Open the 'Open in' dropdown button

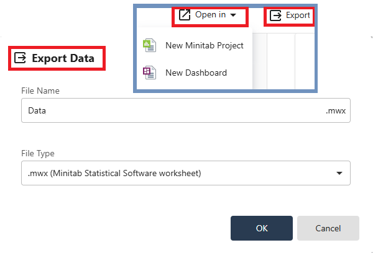click(x=208, y=15)
